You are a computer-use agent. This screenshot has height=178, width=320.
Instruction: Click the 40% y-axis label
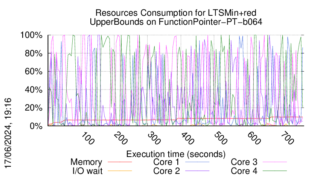[34, 90]
